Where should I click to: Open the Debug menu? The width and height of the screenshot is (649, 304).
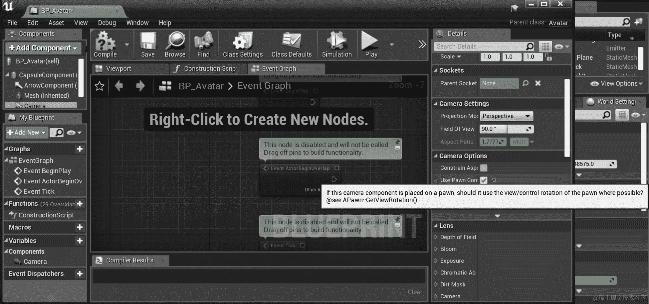tap(107, 23)
